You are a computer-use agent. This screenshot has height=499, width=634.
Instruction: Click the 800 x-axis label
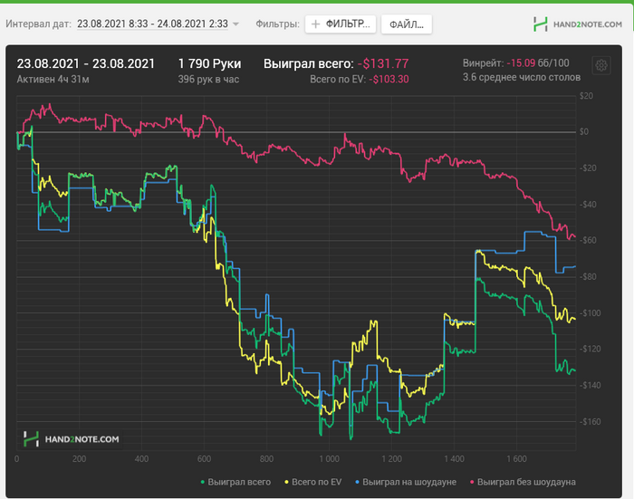(x=266, y=459)
